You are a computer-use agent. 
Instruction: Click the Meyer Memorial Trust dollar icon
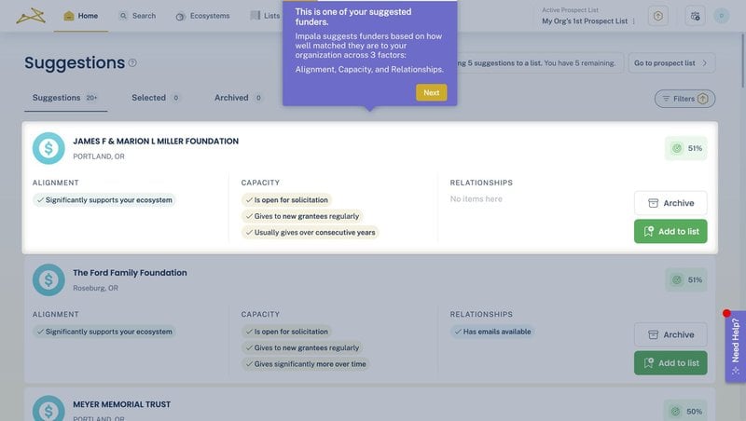tap(48, 409)
